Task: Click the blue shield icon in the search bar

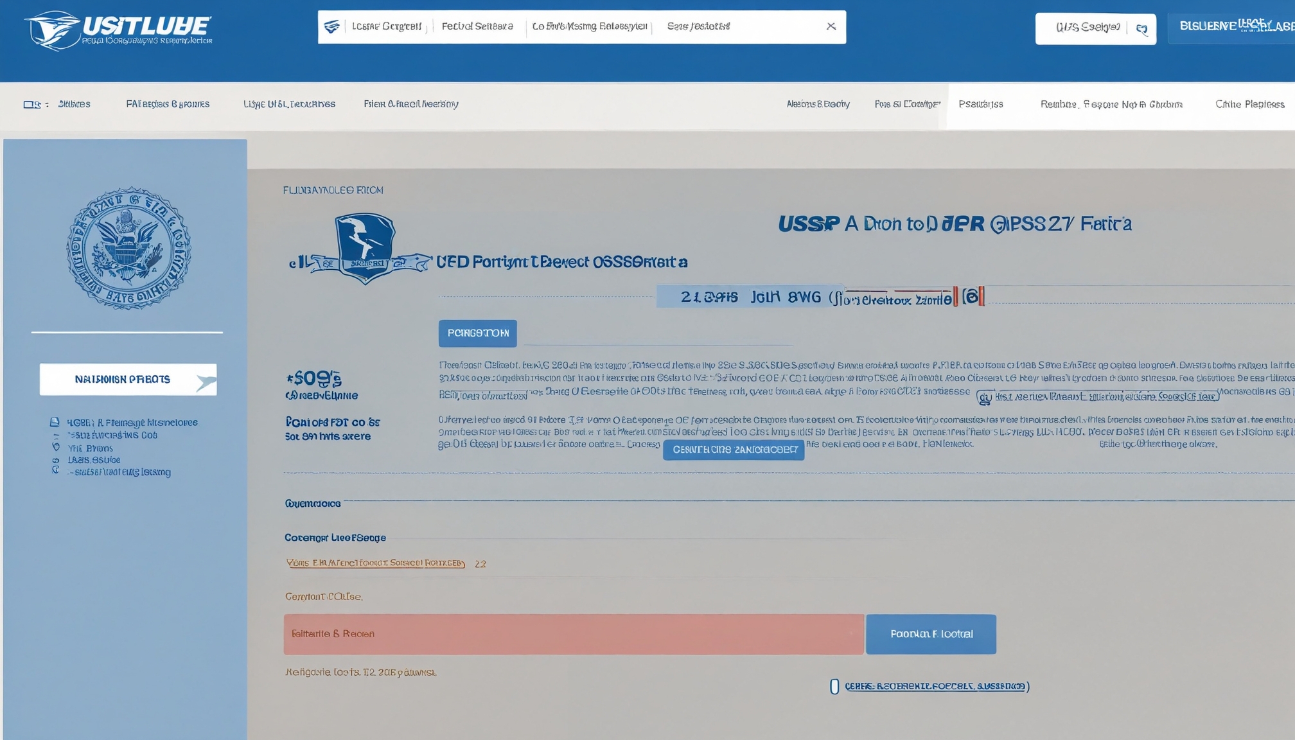Action: pos(331,26)
